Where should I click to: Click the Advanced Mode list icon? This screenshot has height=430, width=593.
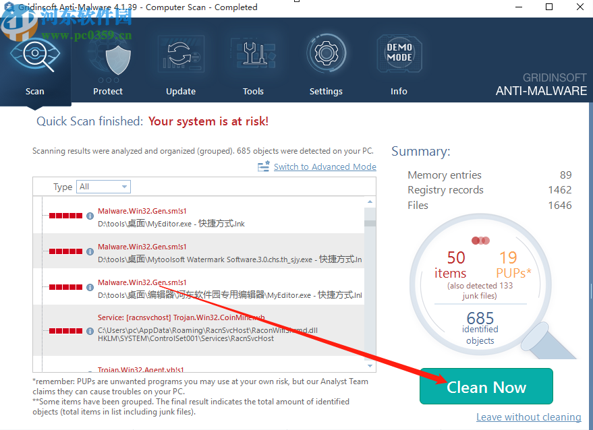[x=264, y=166]
